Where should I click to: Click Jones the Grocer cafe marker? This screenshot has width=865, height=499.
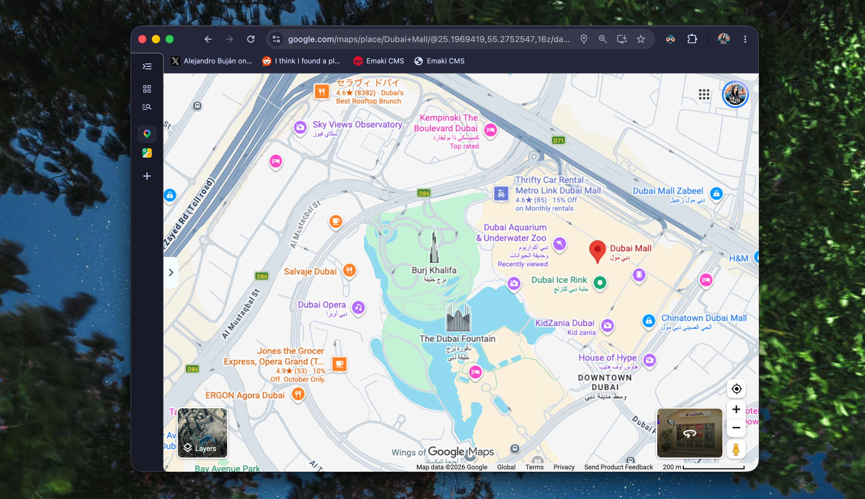[x=340, y=364]
